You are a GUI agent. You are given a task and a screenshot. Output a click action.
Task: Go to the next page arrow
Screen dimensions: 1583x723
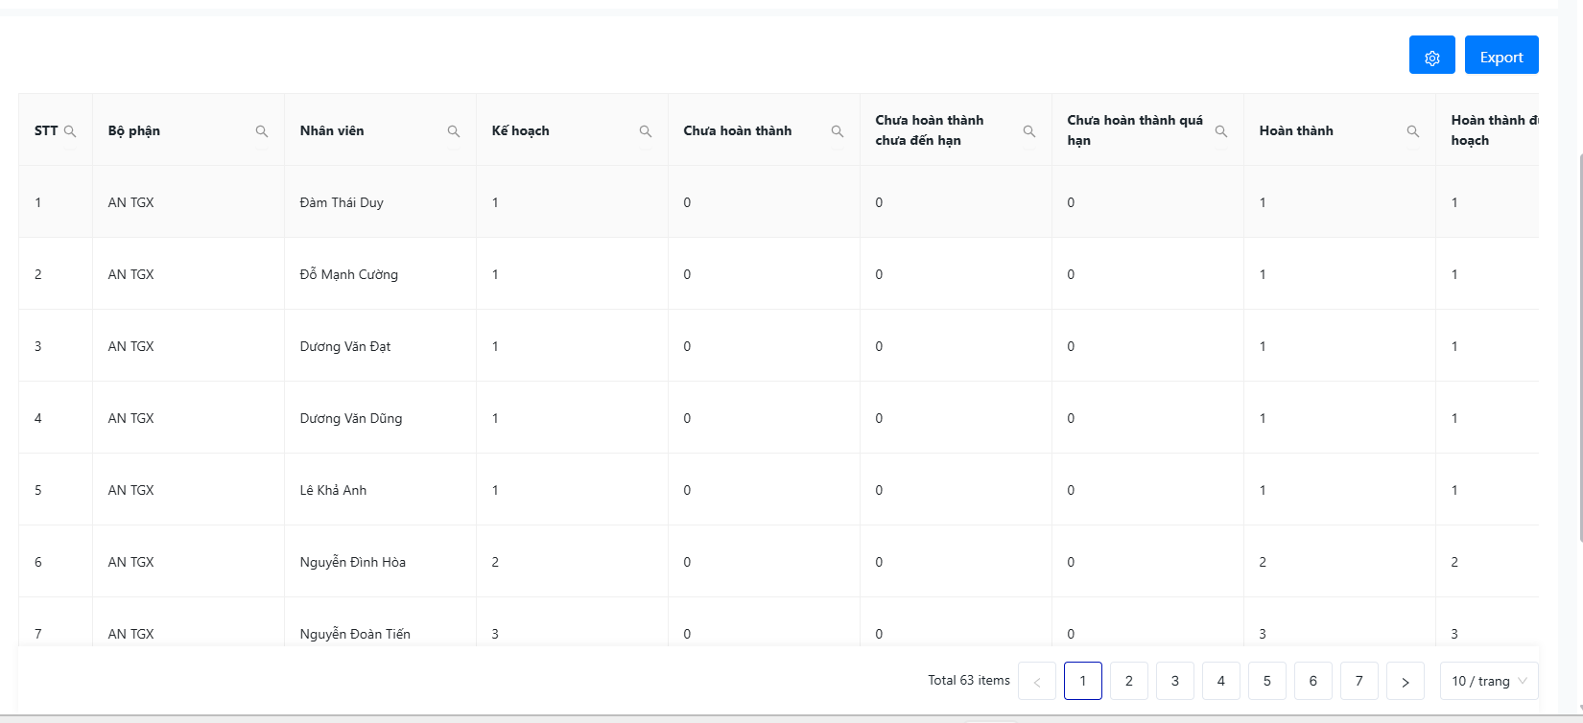[x=1405, y=681]
